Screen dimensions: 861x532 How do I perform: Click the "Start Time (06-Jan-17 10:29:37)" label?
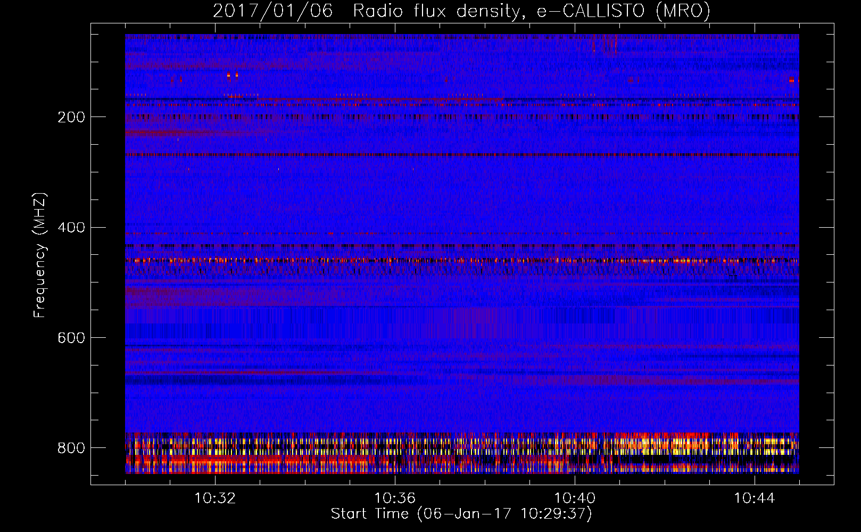pos(461,514)
